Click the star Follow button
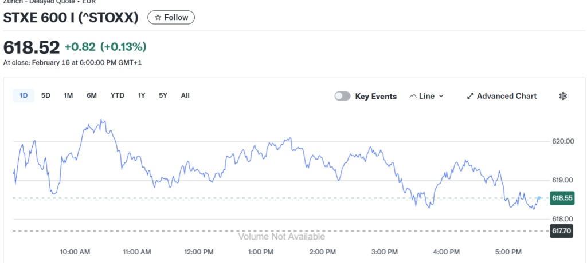Screen dimensions: 587x263 tap(171, 18)
